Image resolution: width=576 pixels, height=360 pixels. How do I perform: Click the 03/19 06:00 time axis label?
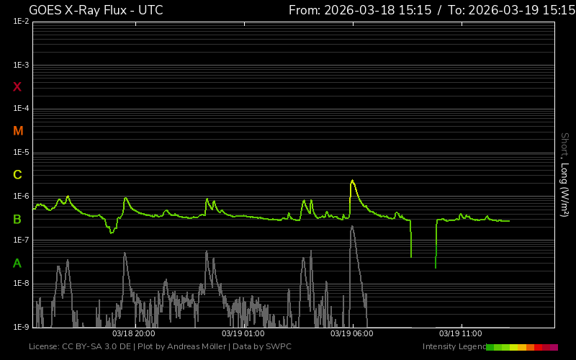(x=351, y=334)
